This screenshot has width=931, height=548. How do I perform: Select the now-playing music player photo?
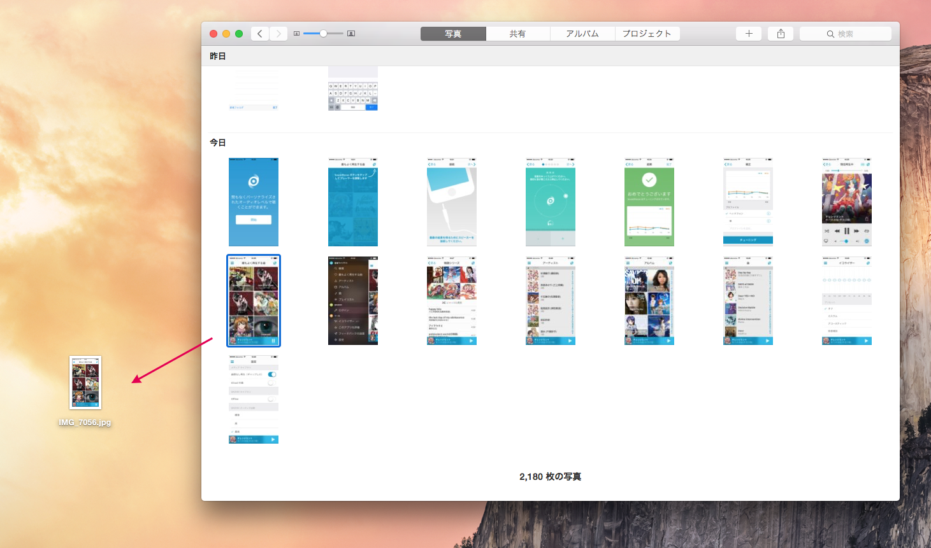[847, 202]
